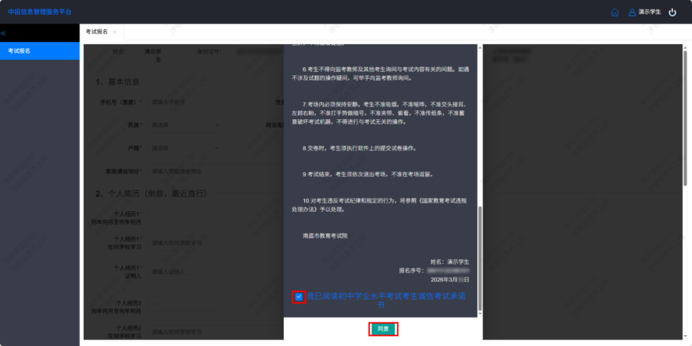Click the 演示学生 username in header

[649, 12]
